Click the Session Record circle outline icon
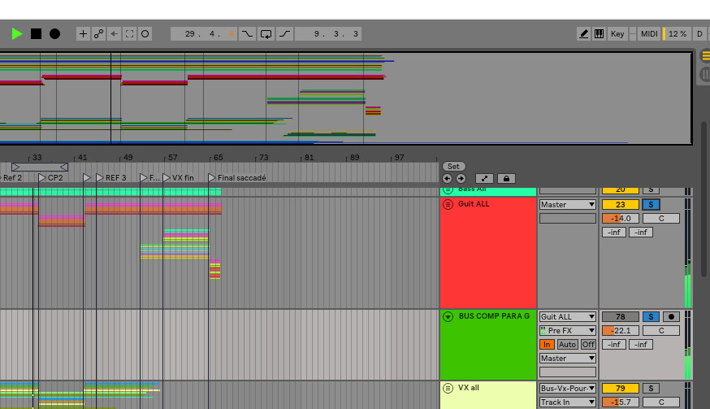The height and width of the screenshot is (409, 710). [x=145, y=33]
